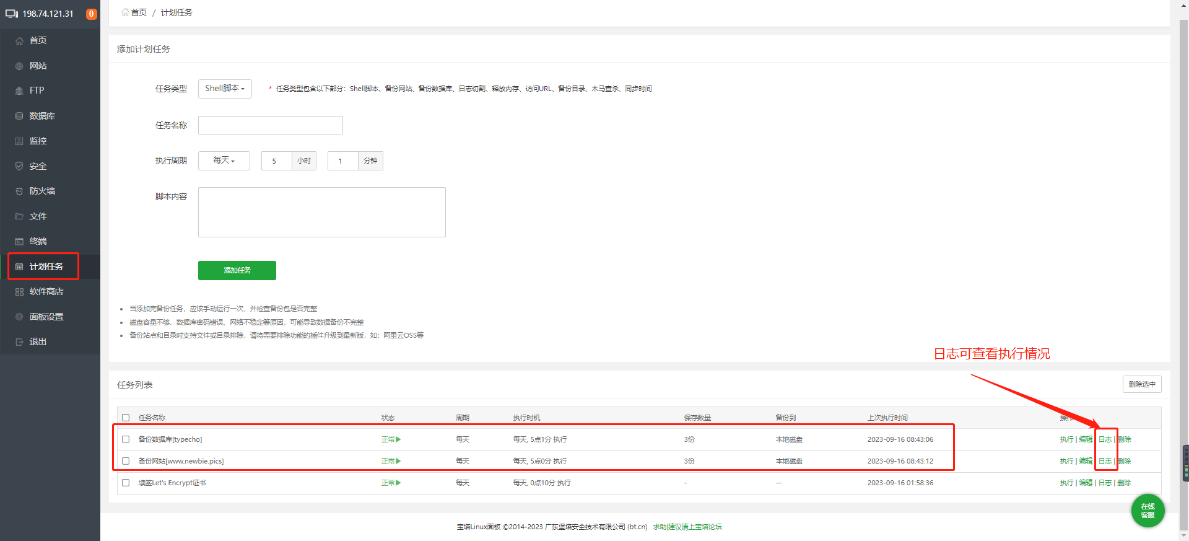1189x541 pixels.
Task: Open the 每天 execution cycle dropdown
Action: pos(224,161)
